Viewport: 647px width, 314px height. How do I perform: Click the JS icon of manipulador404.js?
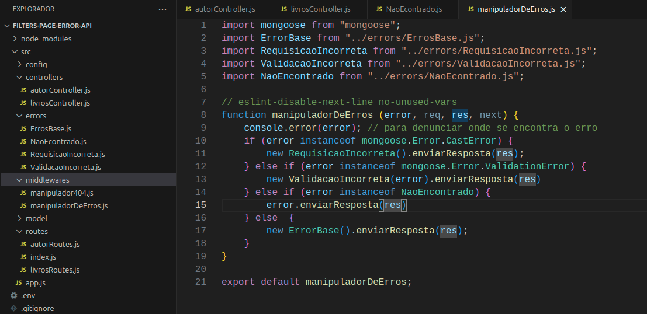tap(23, 193)
